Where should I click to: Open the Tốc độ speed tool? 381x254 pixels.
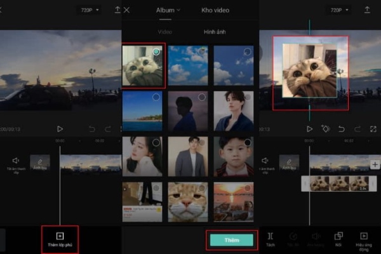[293, 239]
